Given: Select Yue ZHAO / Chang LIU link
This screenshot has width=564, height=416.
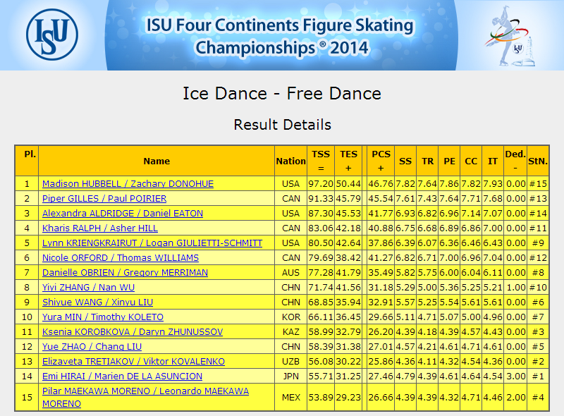Looking at the screenshot, I should pos(92,346).
